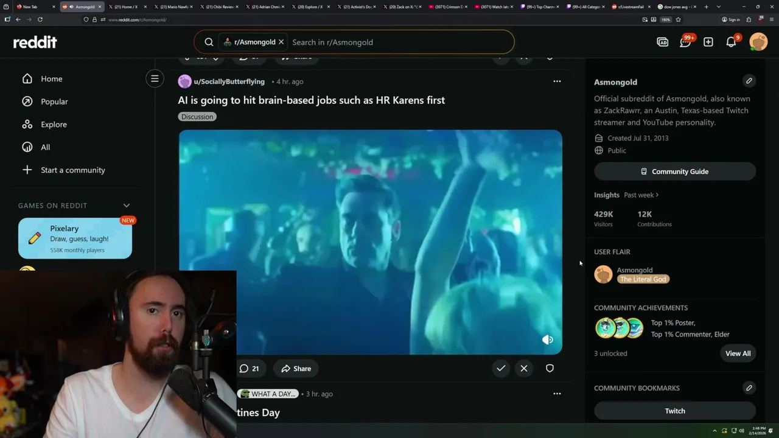This screenshot has height=438, width=779.
Task: Open a new browser tab plus
Action: coord(706,7)
